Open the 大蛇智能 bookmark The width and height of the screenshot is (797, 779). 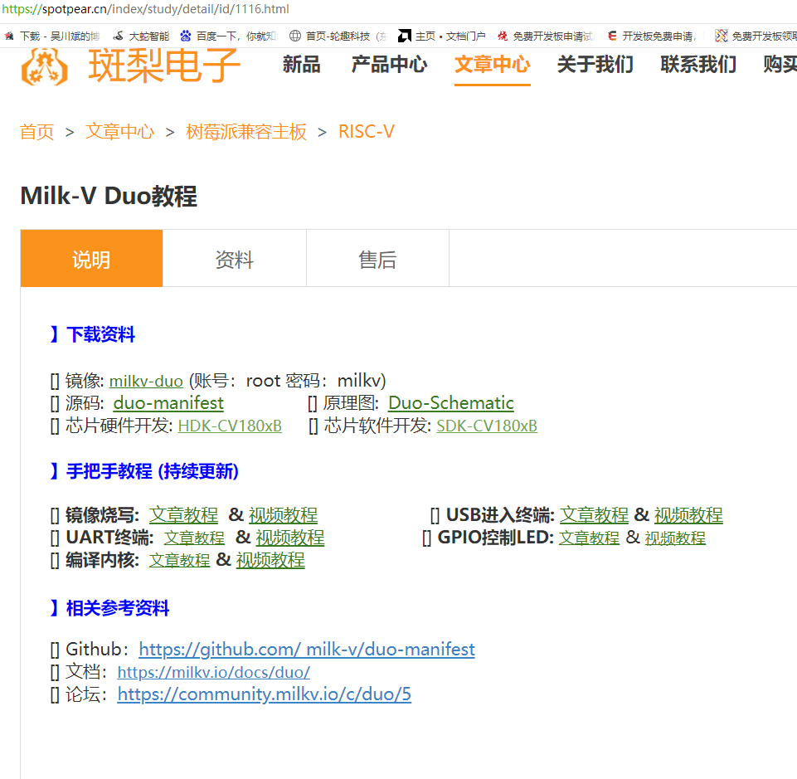(141, 37)
